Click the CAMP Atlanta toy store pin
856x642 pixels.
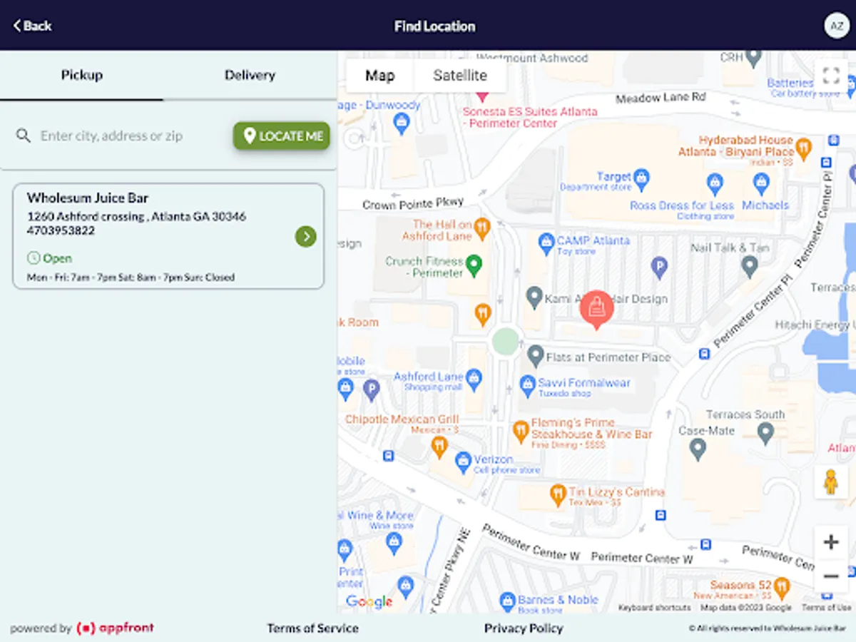point(546,243)
